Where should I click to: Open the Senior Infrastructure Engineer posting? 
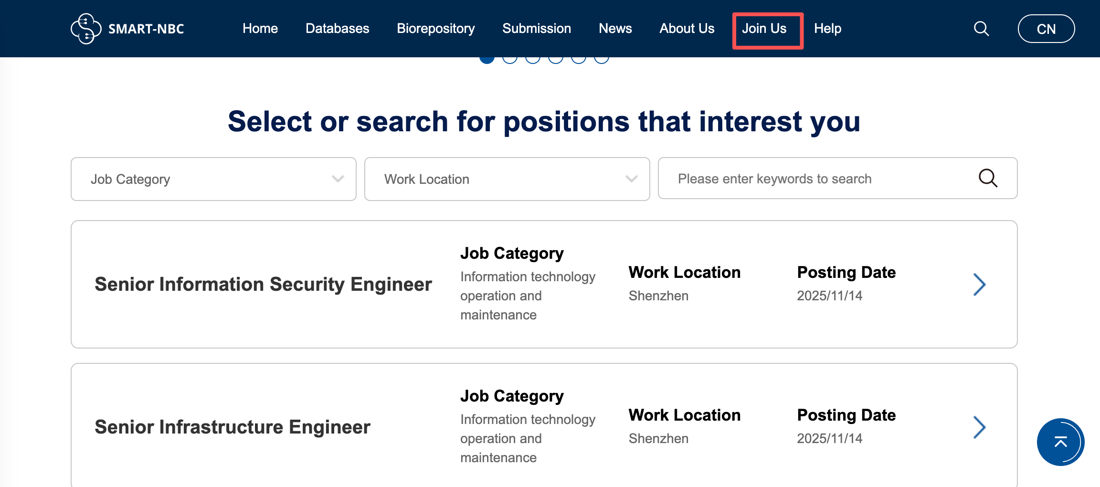pos(233,427)
